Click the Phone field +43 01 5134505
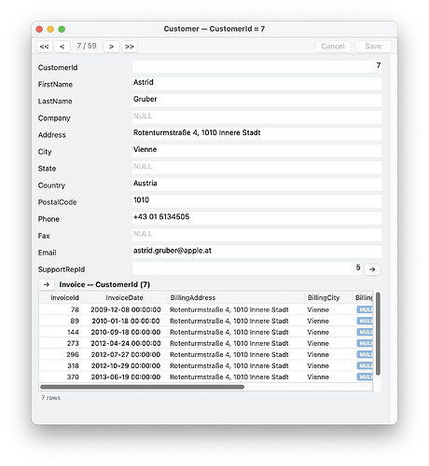 pyautogui.click(x=257, y=218)
